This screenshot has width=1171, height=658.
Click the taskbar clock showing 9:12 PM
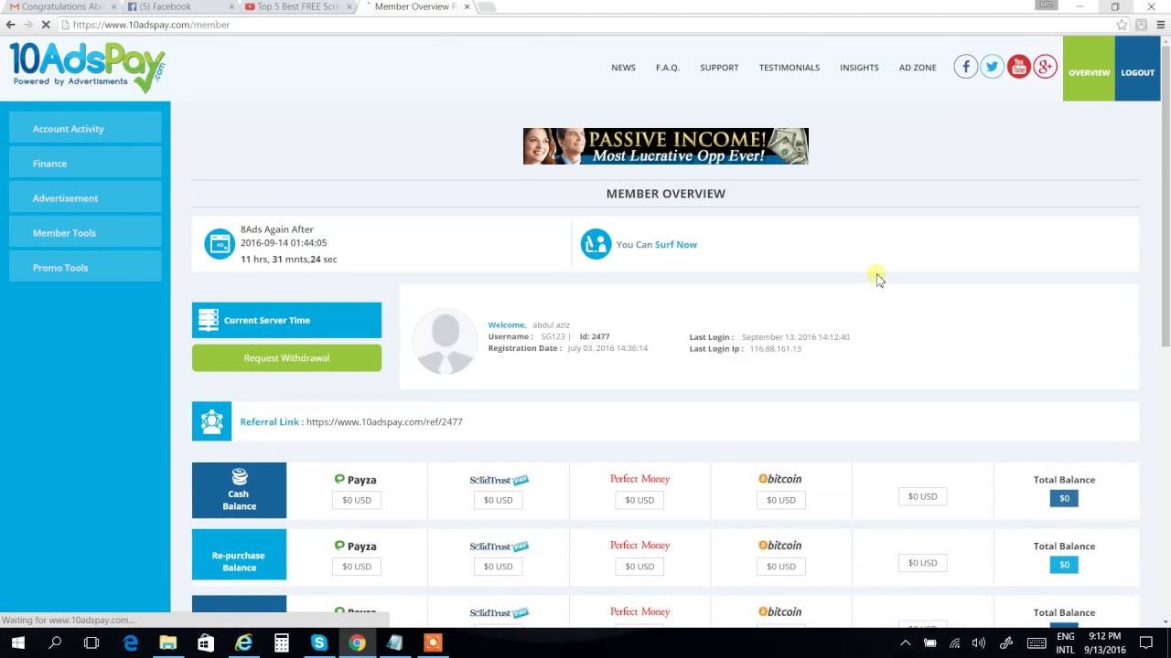point(1104,642)
